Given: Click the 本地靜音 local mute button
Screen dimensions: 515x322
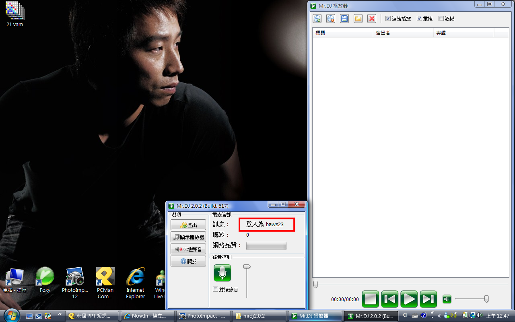Looking at the screenshot, I should pos(188,249).
